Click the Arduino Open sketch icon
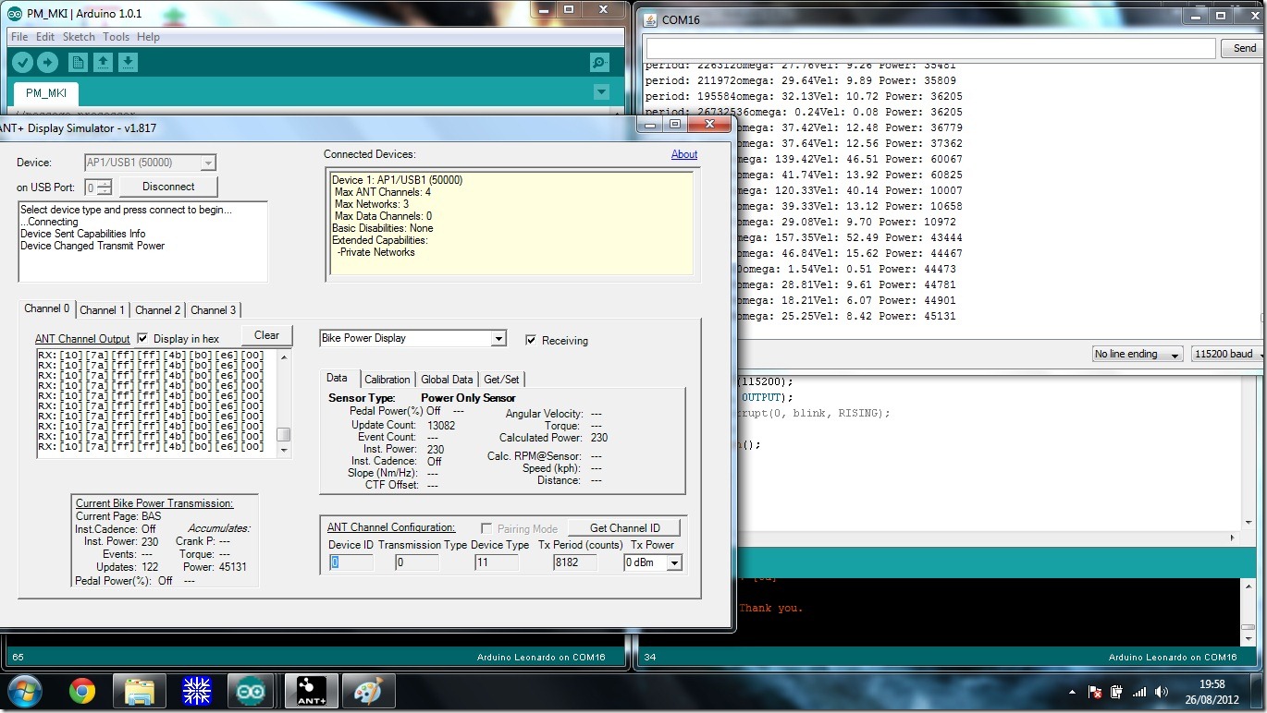The height and width of the screenshot is (713, 1267). (104, 62)
